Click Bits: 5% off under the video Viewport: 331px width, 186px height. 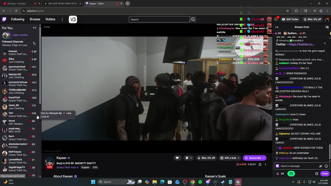(206, 158)
